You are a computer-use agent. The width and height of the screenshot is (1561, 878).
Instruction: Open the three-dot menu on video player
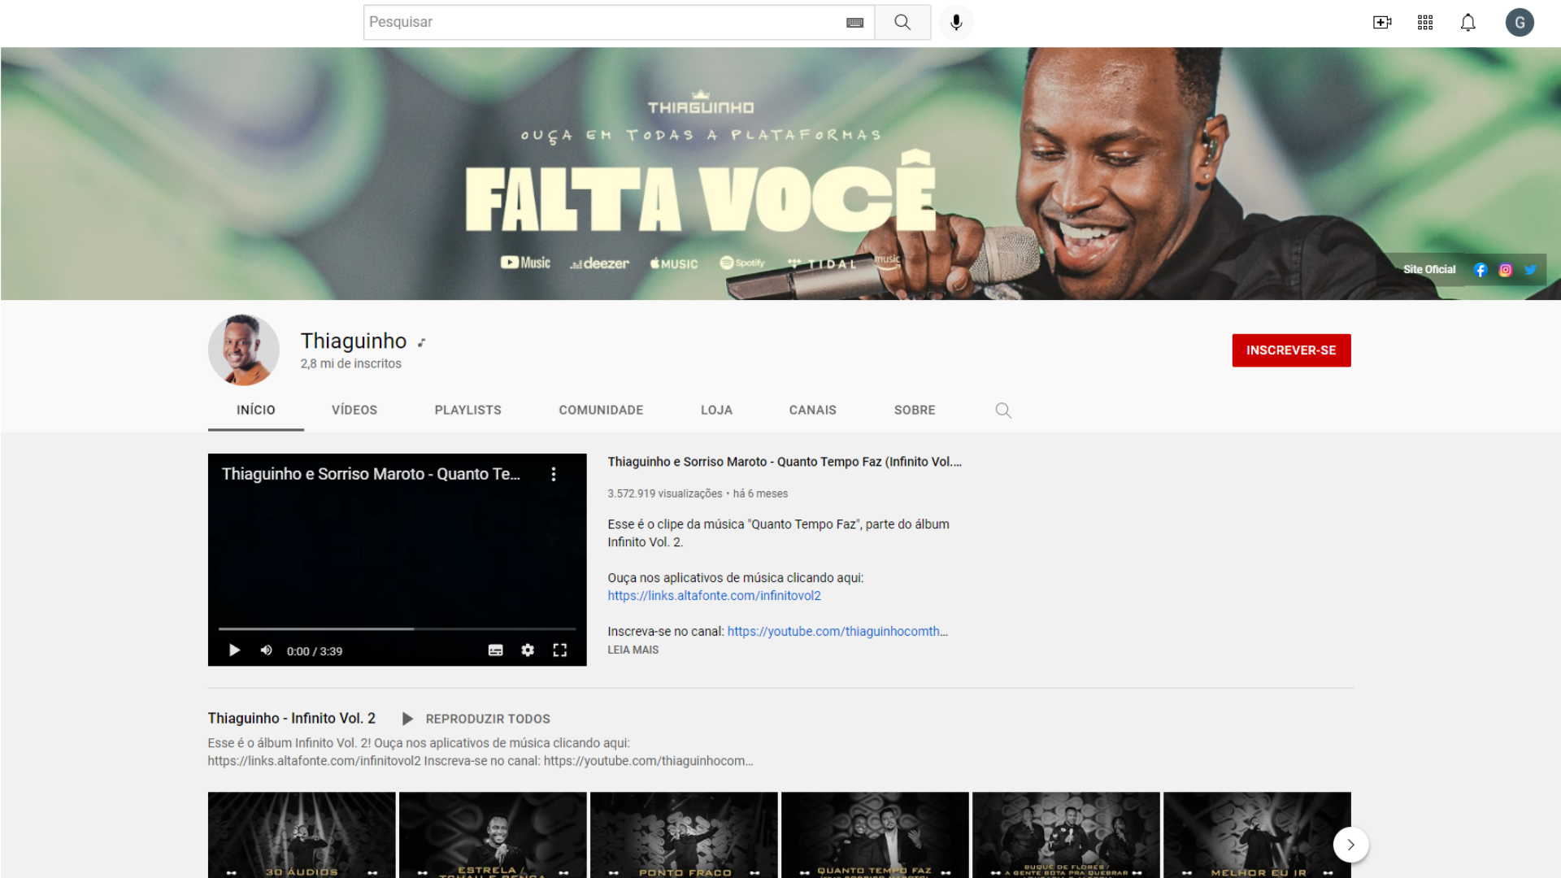click(x=554, y=474)
